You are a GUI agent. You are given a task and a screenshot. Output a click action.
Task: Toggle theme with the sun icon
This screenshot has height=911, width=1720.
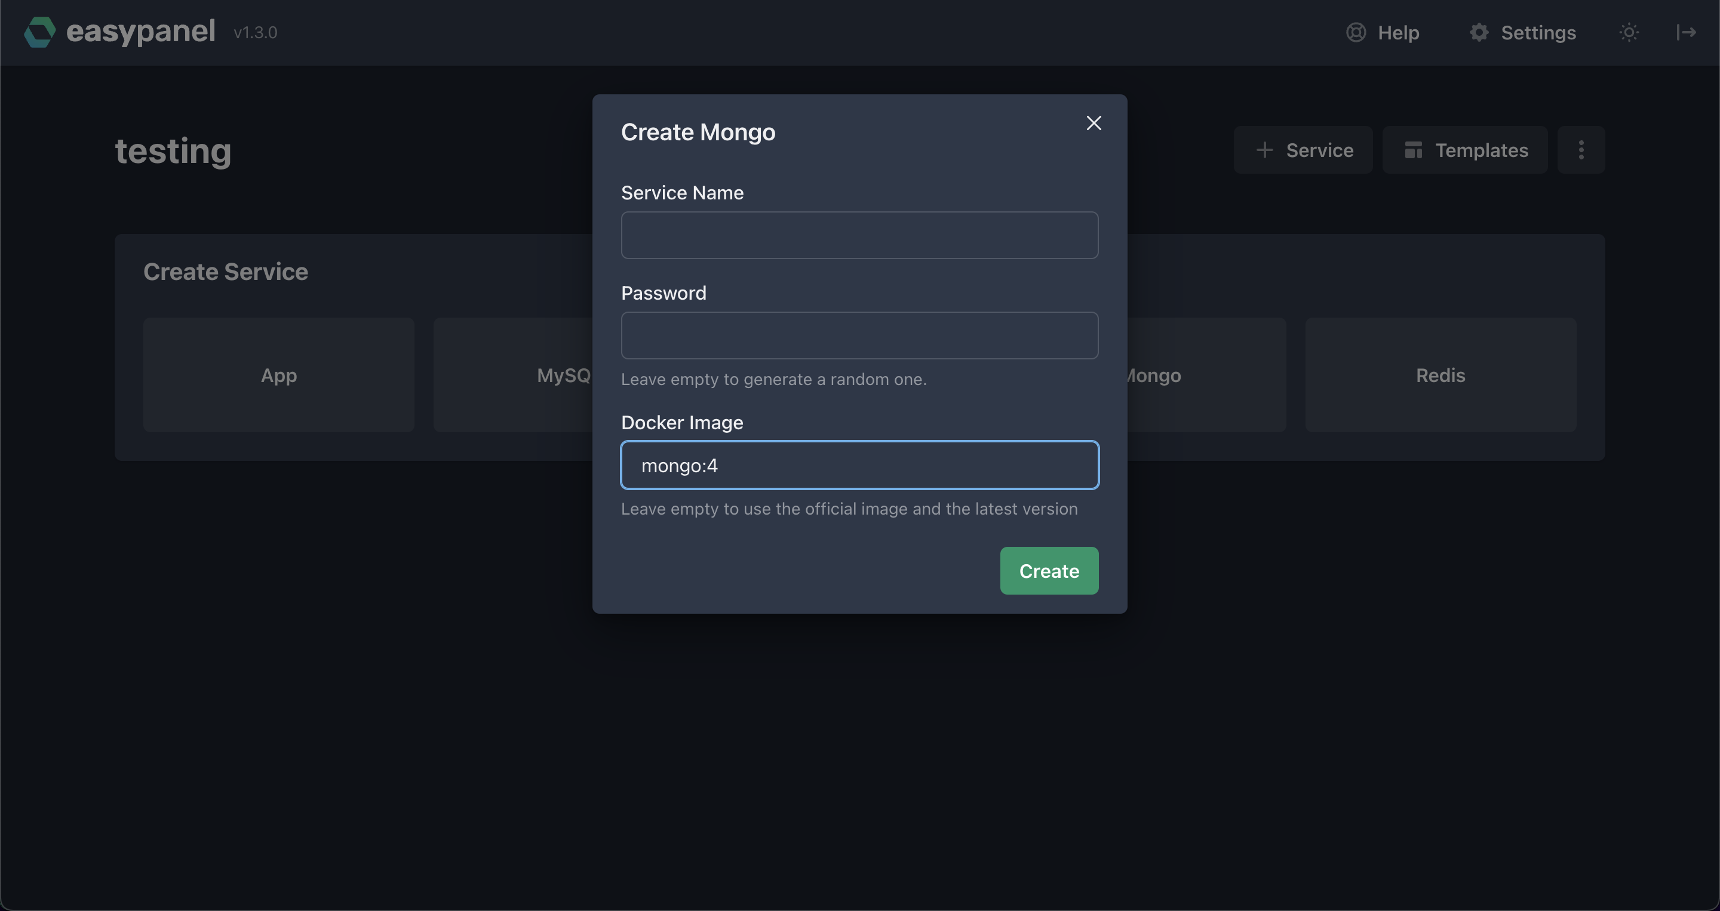point(1629,32)
